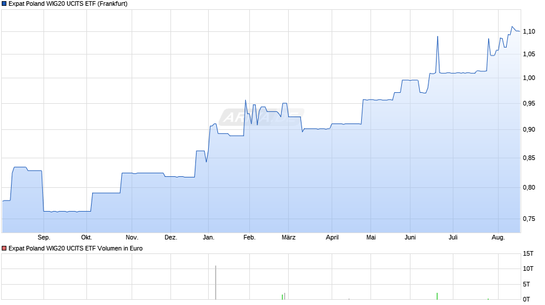Click the 'März' month label
Image resolution: width=545 pixels, height=305 pixels.
tap(289, 238)
